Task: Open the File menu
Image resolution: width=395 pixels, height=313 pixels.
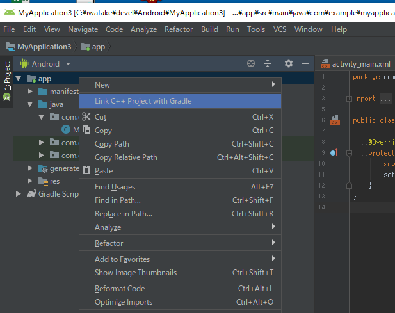Action: pyautogui.click(x=9, y=29)
